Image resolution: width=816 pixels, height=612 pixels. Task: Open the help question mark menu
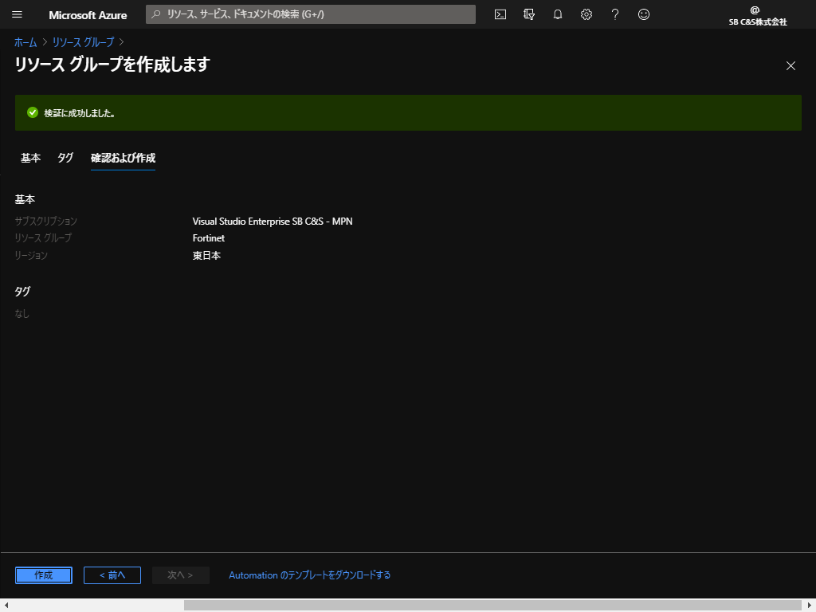click(x=614, y=14)
